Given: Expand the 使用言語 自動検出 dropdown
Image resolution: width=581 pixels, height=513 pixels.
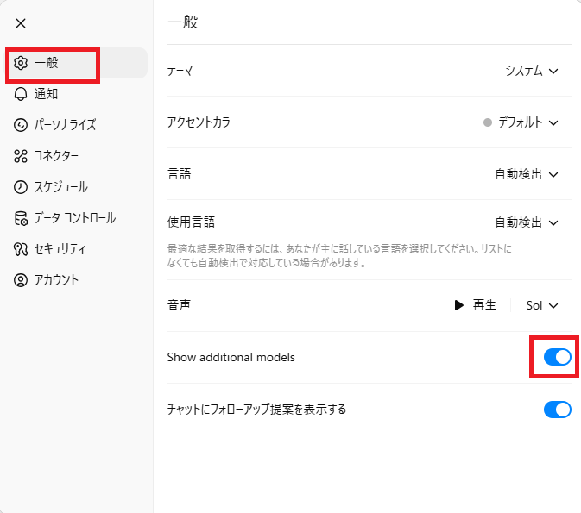Looking at the screenshot, I should 527,222.
